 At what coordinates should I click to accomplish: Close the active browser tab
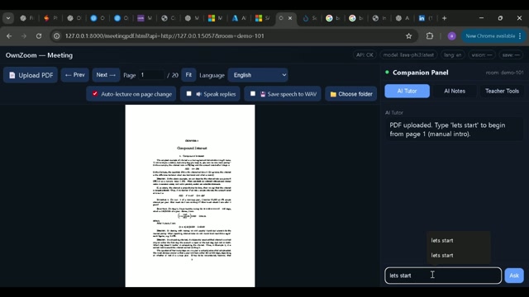coord(290,18)
